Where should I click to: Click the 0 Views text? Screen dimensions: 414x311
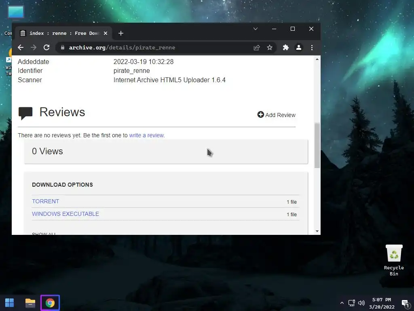47,151
